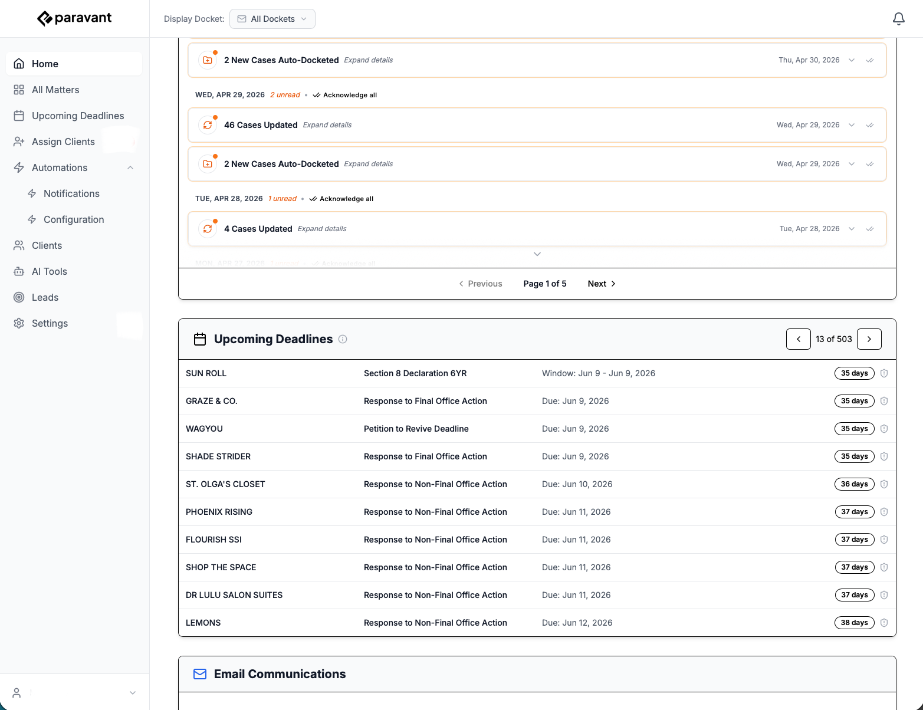Image resolution: width=923 pixels, height=710 pixels.
Task: Click folder icon on Apr 30 Auto-Docketed card
Action: [208, 60]
